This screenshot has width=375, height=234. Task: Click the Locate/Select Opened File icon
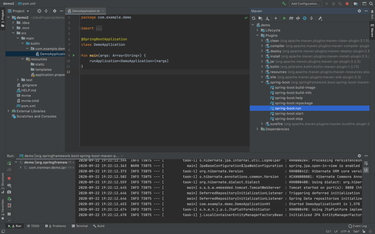pos(39,11)
